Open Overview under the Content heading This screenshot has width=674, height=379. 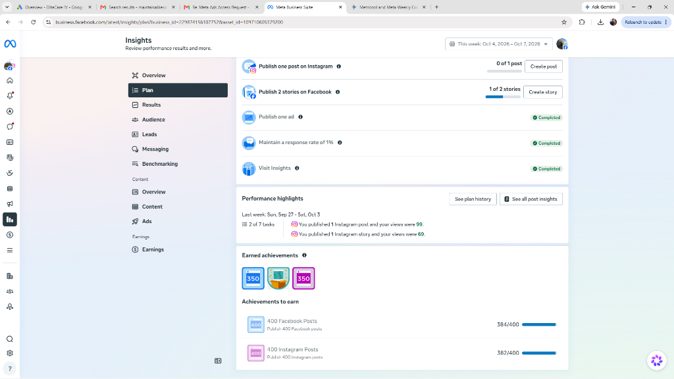coord(178,192)
